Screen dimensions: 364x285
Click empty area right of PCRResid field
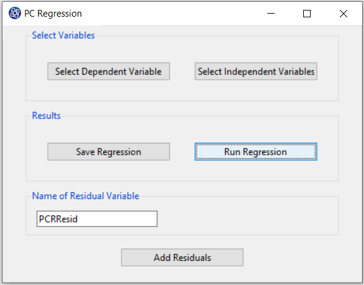pos(246,219)
